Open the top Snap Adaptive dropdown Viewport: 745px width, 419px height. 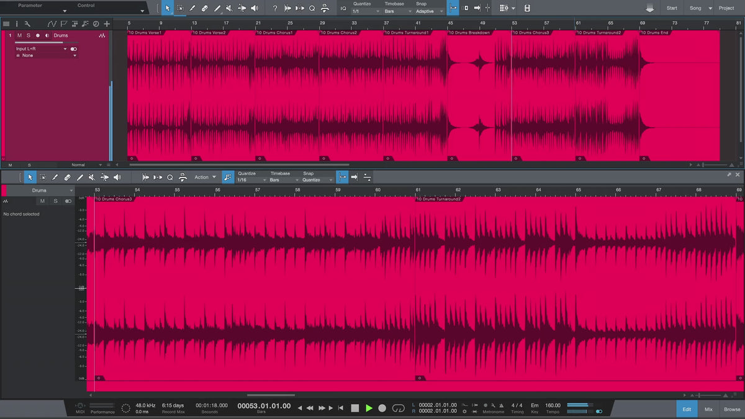click(x=430, y=11)
